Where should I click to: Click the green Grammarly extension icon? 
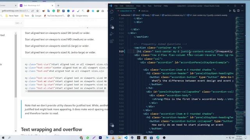54,11
